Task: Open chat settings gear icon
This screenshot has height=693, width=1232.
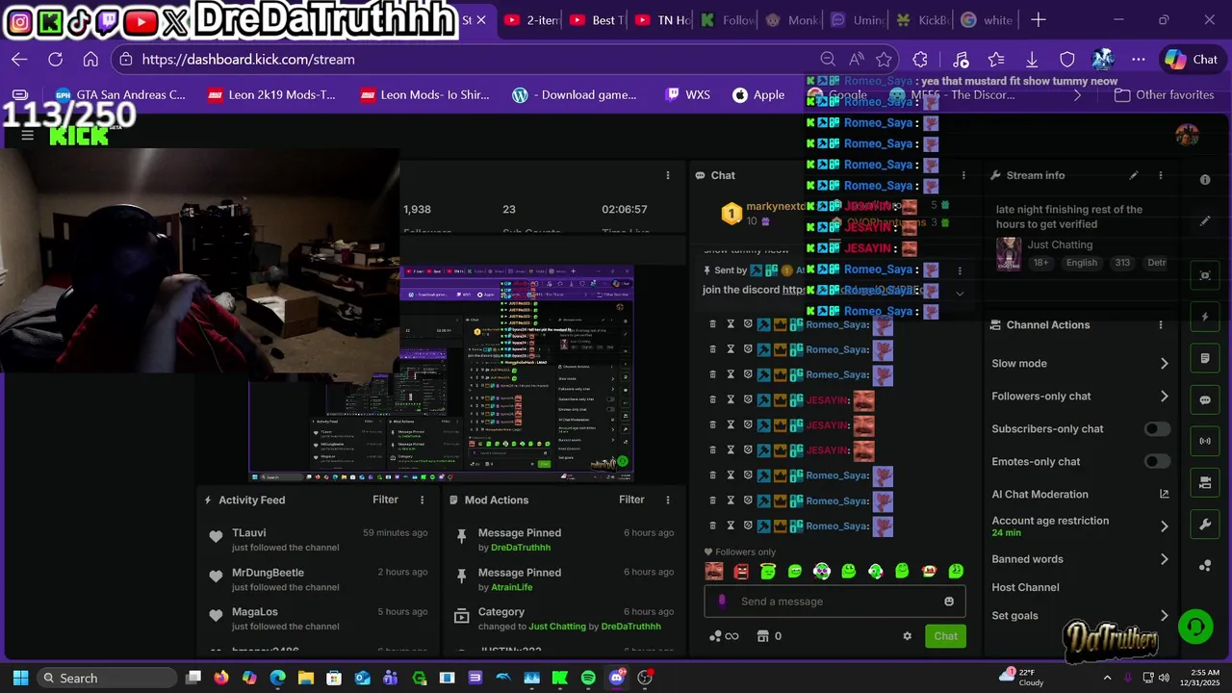Action: pyautogui.click(x=907, y=636)
